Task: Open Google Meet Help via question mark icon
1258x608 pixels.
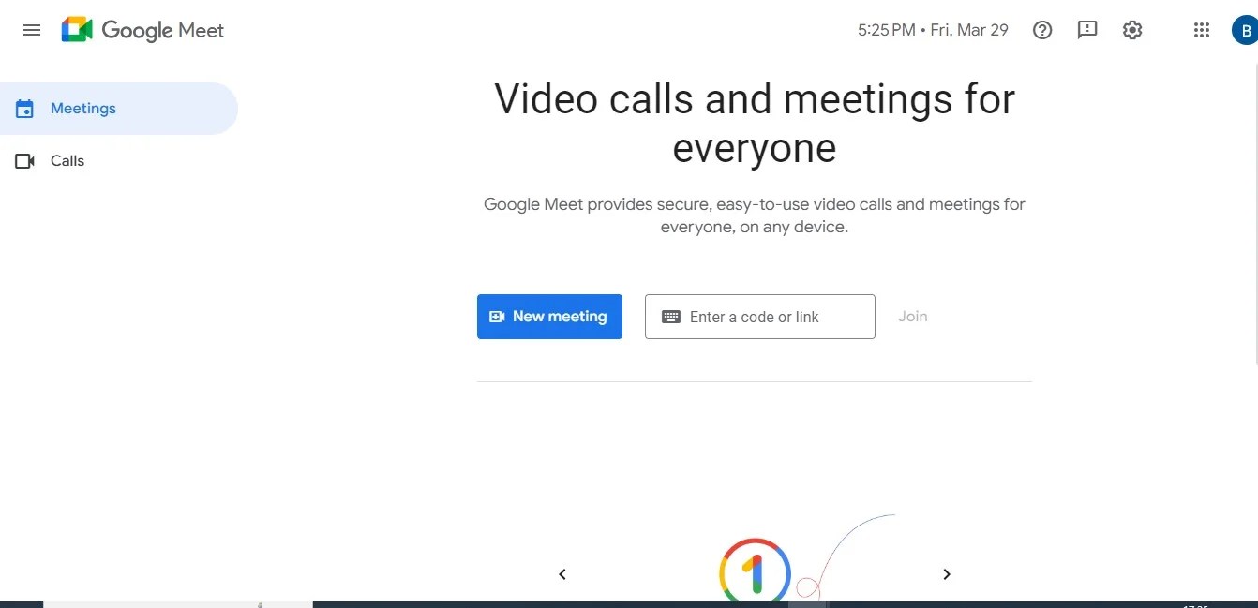Action: tap(1041, 29)
